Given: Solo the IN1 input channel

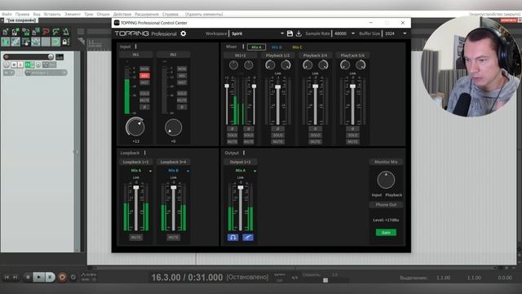Looking at the screenshot, I should tap(144, 93).
